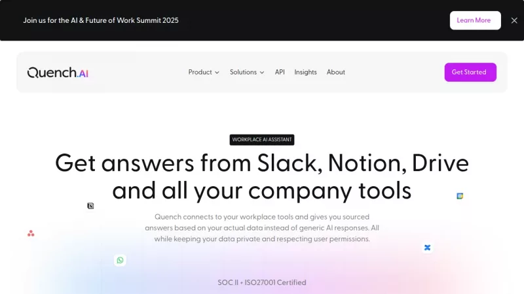Viewport: 524px width, 294px height.
Task: Open the API navigation item
Action: (x=280, y=73)
